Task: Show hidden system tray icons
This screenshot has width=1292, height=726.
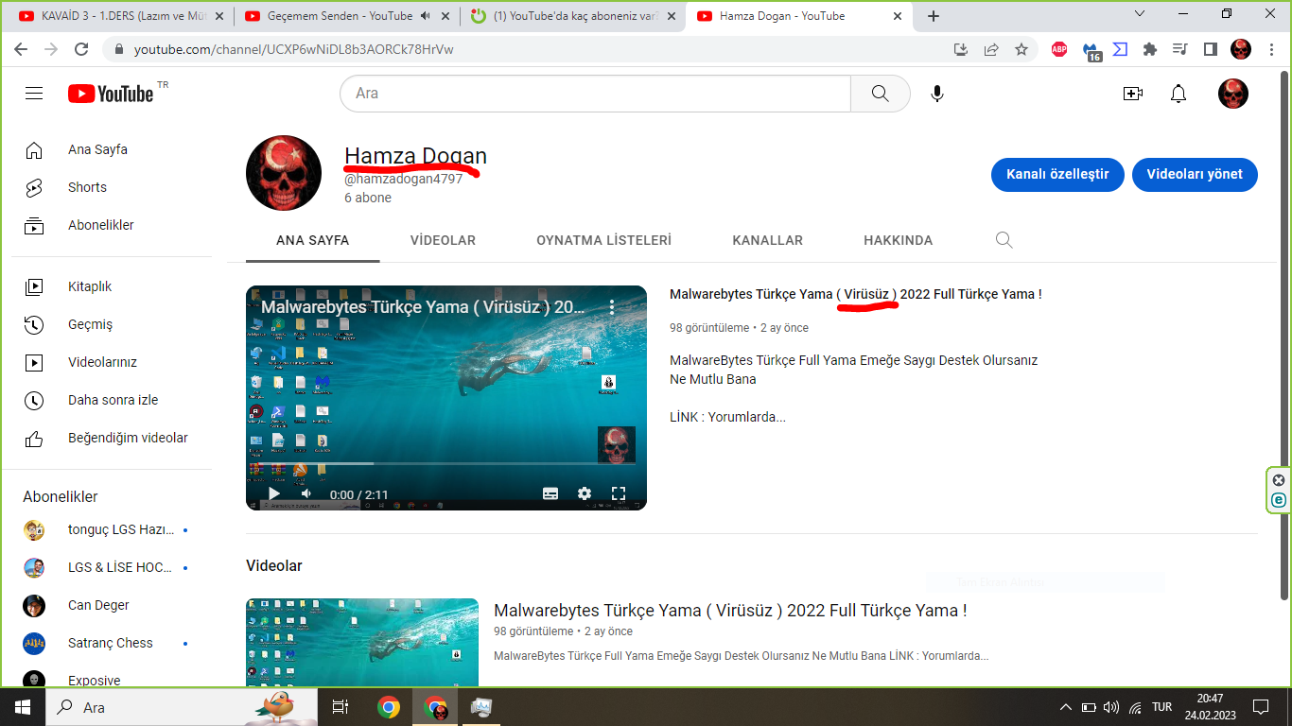Action: point(1066,707)
